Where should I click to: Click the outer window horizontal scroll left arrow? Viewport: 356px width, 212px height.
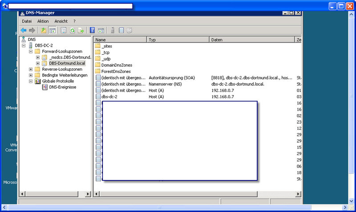pos(4,207)
